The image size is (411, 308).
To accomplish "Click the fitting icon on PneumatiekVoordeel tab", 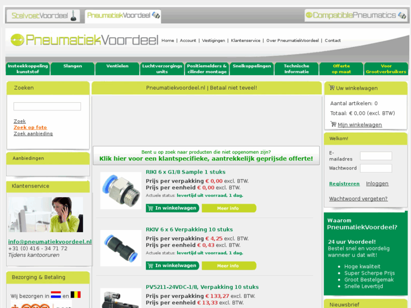I will [x=156, y=15].
